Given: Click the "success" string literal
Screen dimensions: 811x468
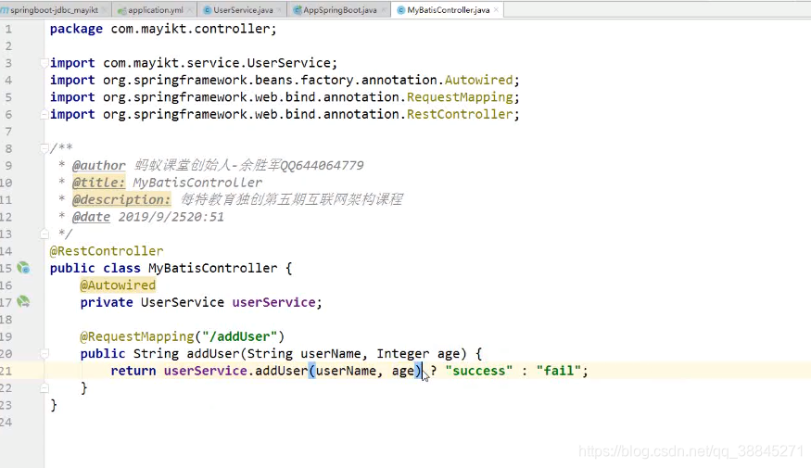Looking at the screenshot, I should 479,371.
